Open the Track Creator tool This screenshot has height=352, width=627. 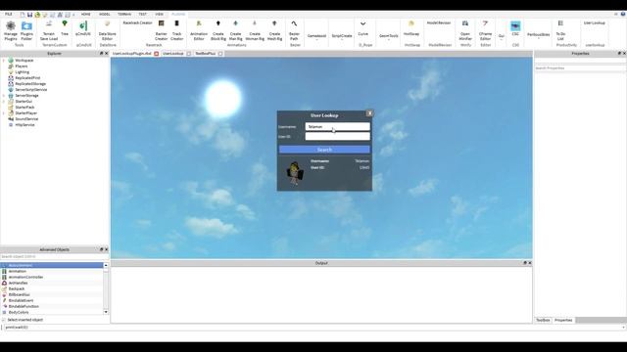[x=176, y=30]
